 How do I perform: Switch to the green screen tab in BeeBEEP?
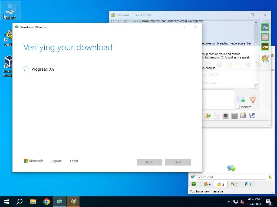pos(194,184)
